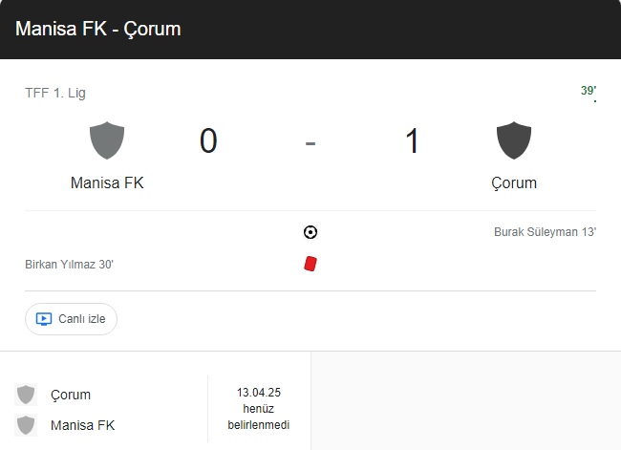Viewport: 621px width, 450px height.
Task: Click the live minute indicator 39'
Action: click(x=589, y=91)
